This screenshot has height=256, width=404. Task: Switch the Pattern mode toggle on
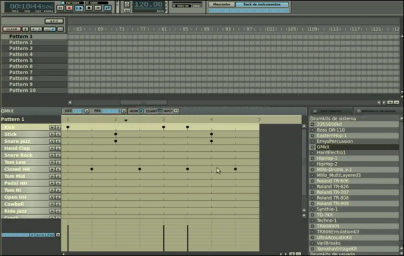pos(61,3)
